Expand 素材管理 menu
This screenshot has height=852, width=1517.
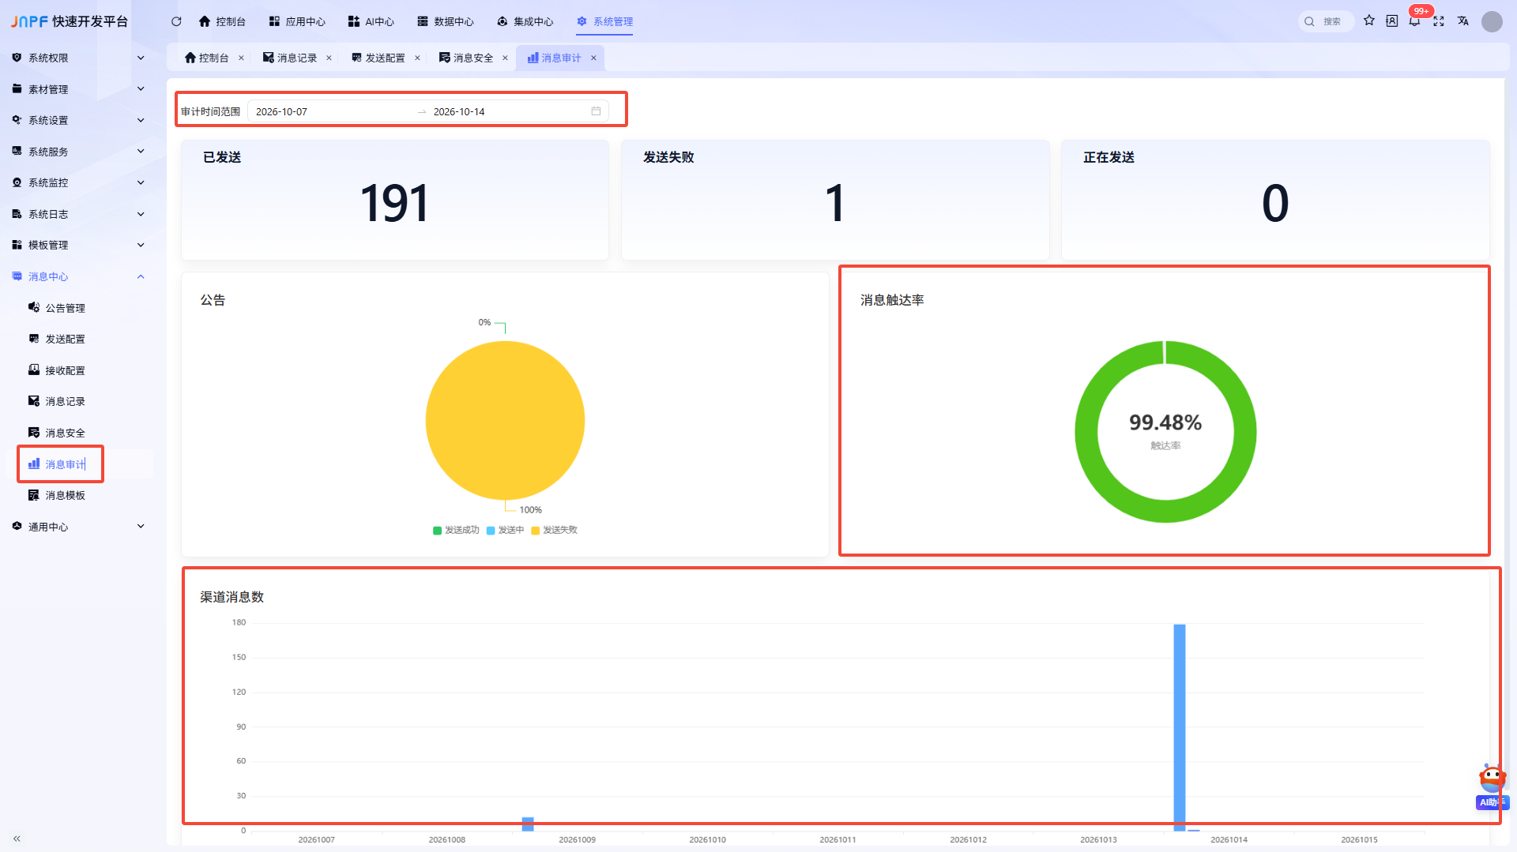(78, 89)
